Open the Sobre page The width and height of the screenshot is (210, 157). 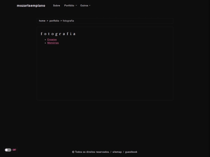coord(56,5)
